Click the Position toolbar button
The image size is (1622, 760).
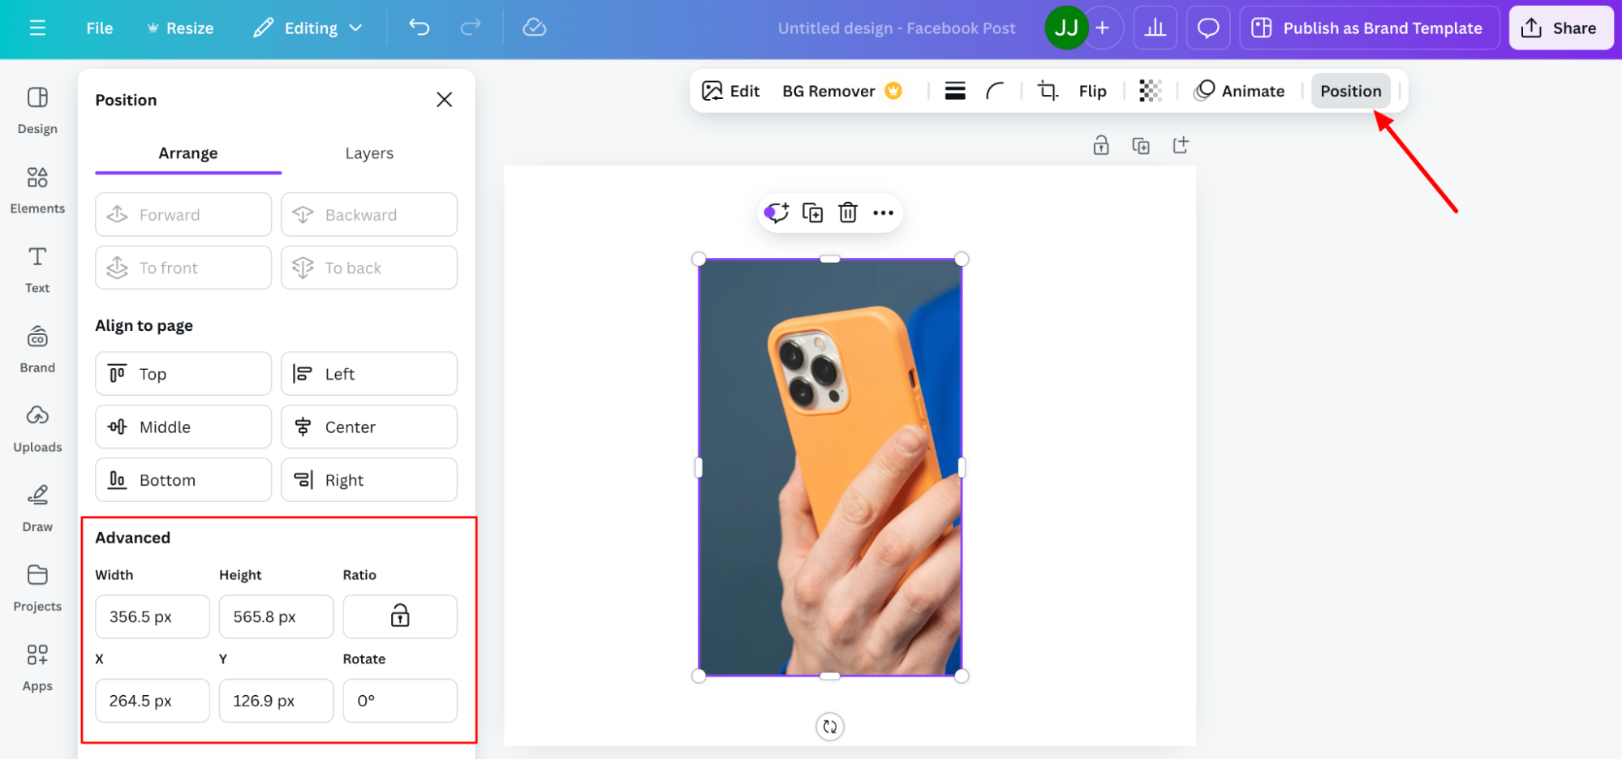pyautogui.click(x=1351, y=91)
